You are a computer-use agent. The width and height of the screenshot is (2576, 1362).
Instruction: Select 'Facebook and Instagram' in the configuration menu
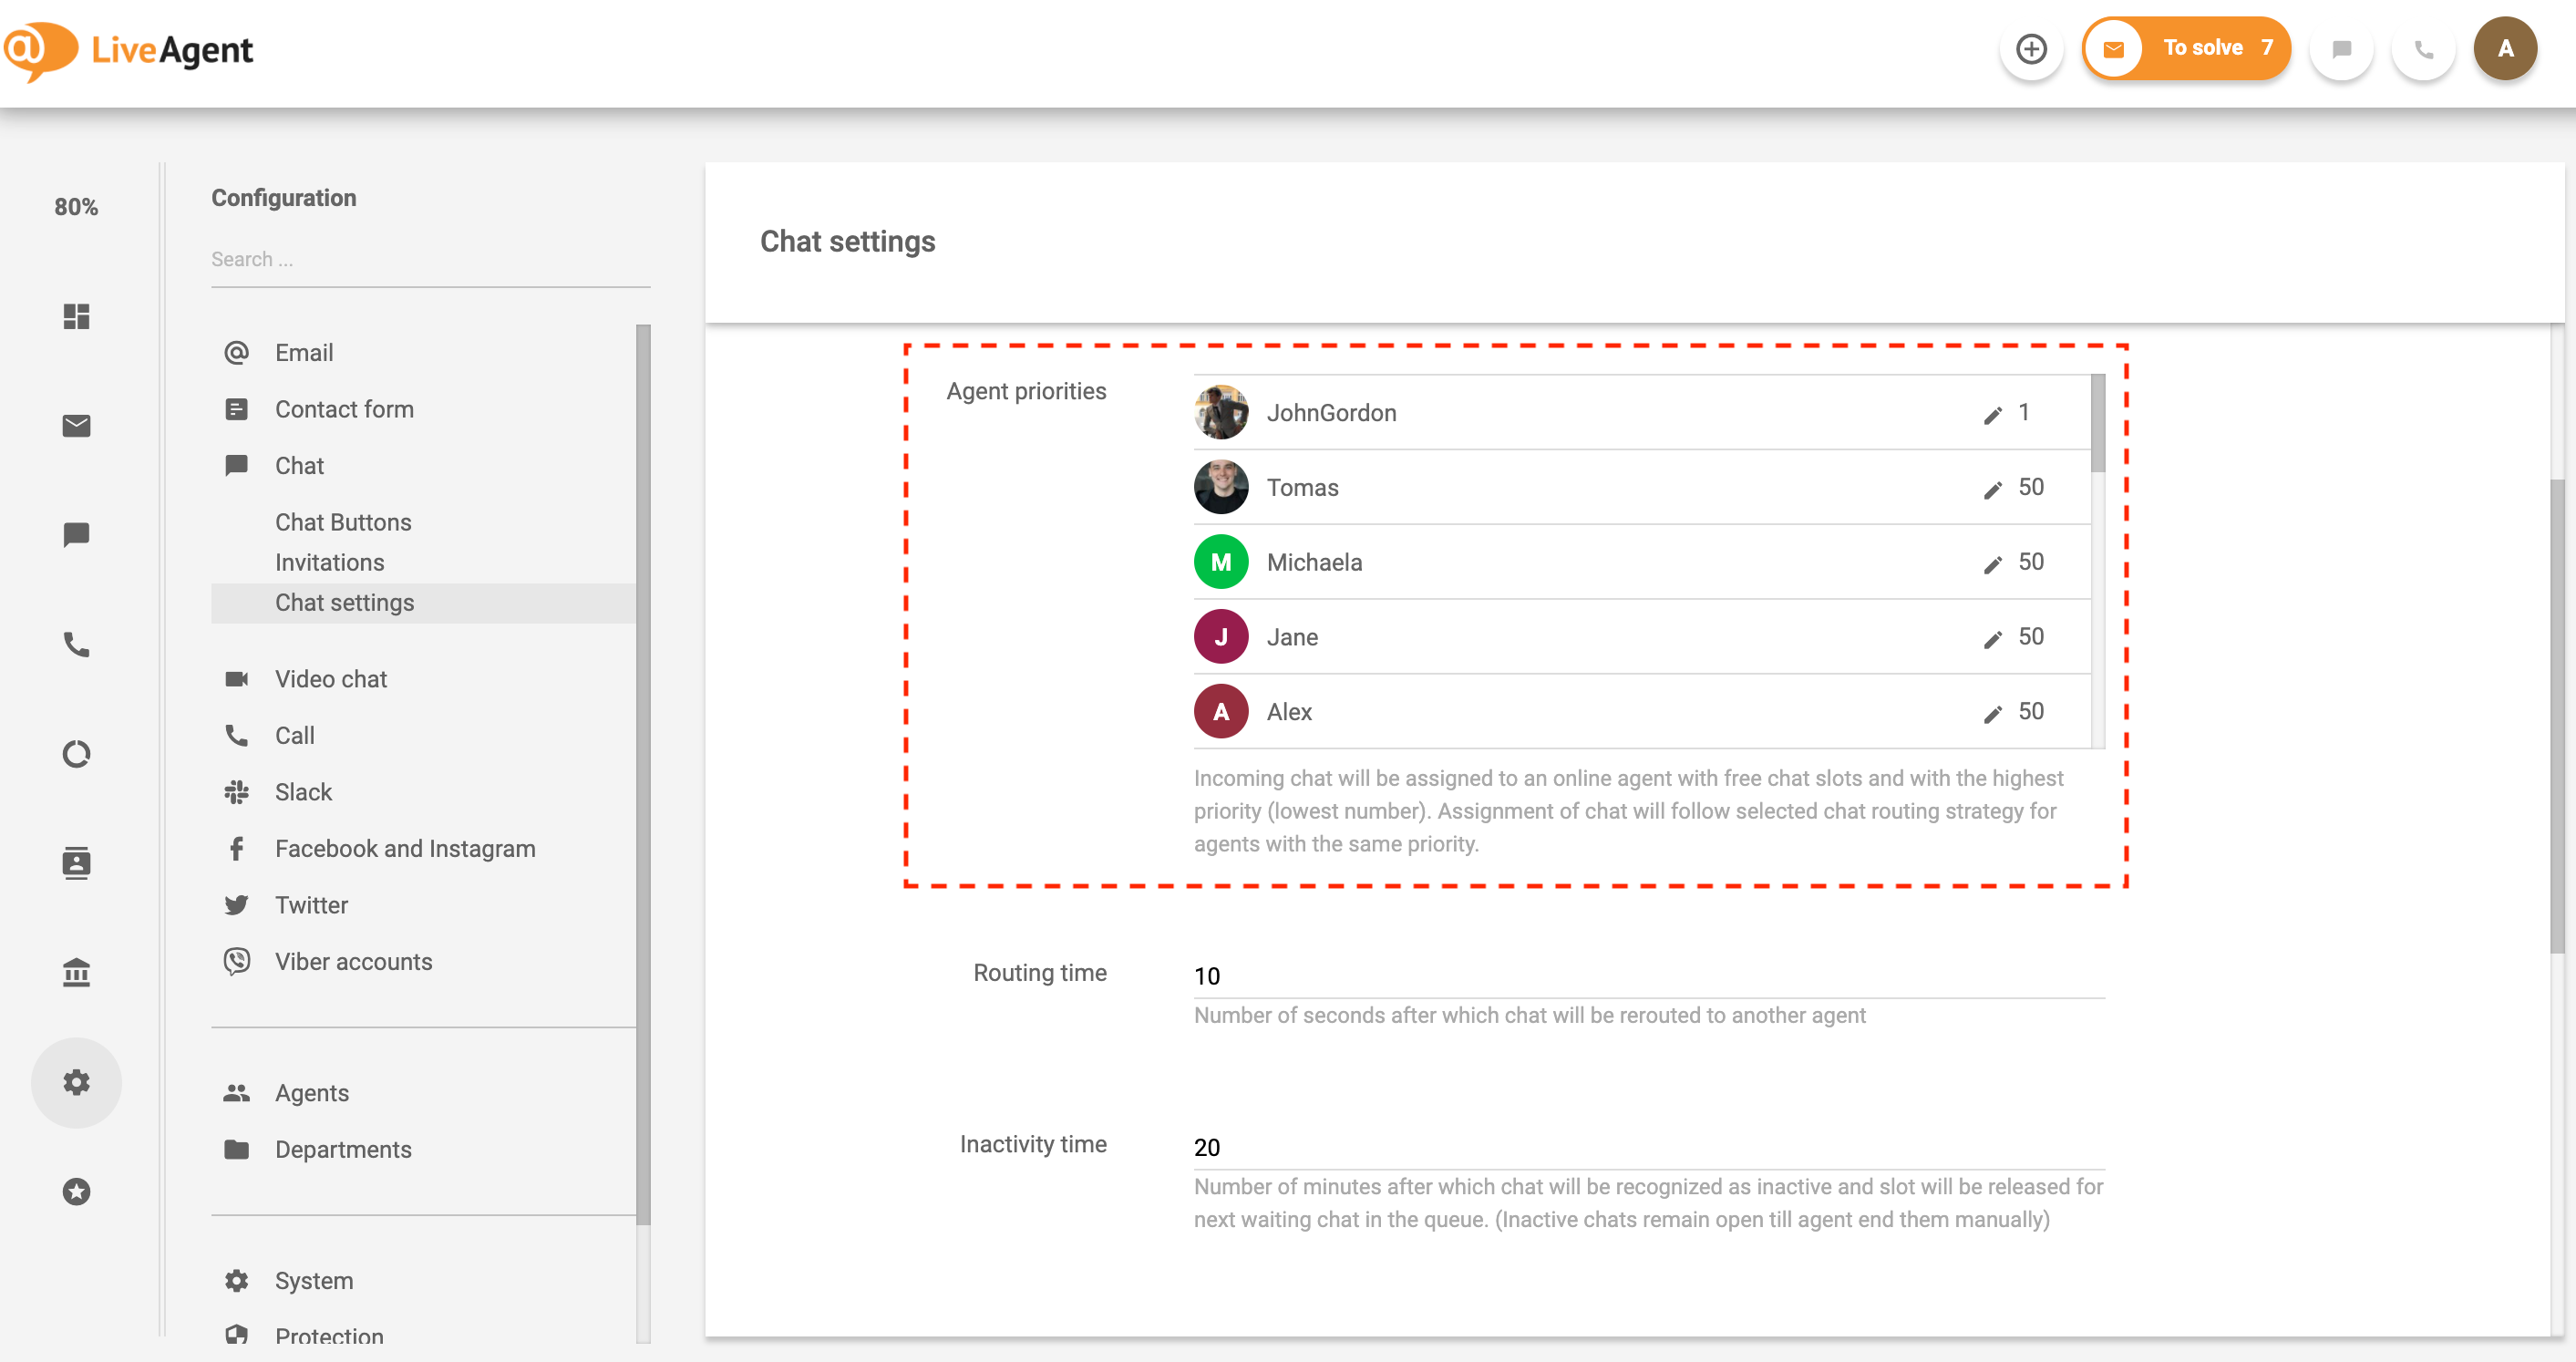coord(404,848)
